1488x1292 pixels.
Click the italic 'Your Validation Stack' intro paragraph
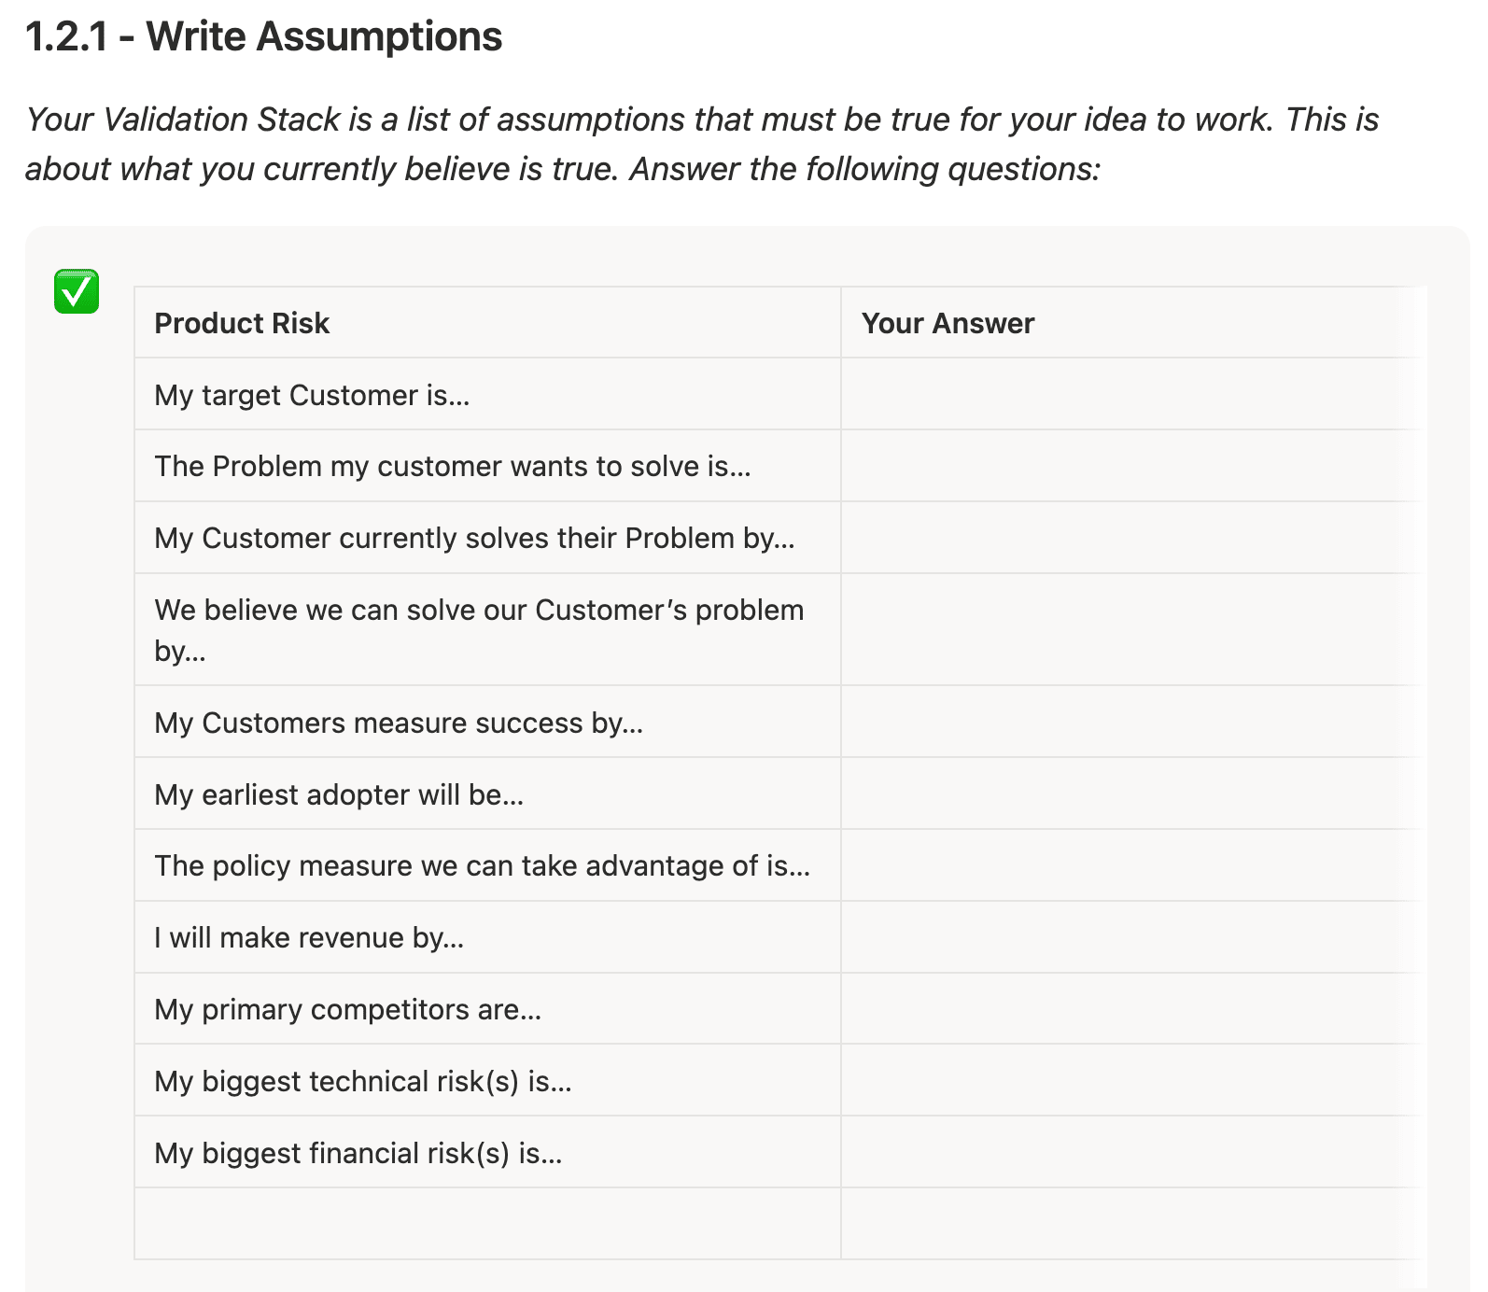(x=700, y=144)
